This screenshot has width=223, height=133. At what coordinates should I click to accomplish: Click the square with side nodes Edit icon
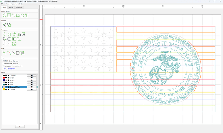(18, 53)
